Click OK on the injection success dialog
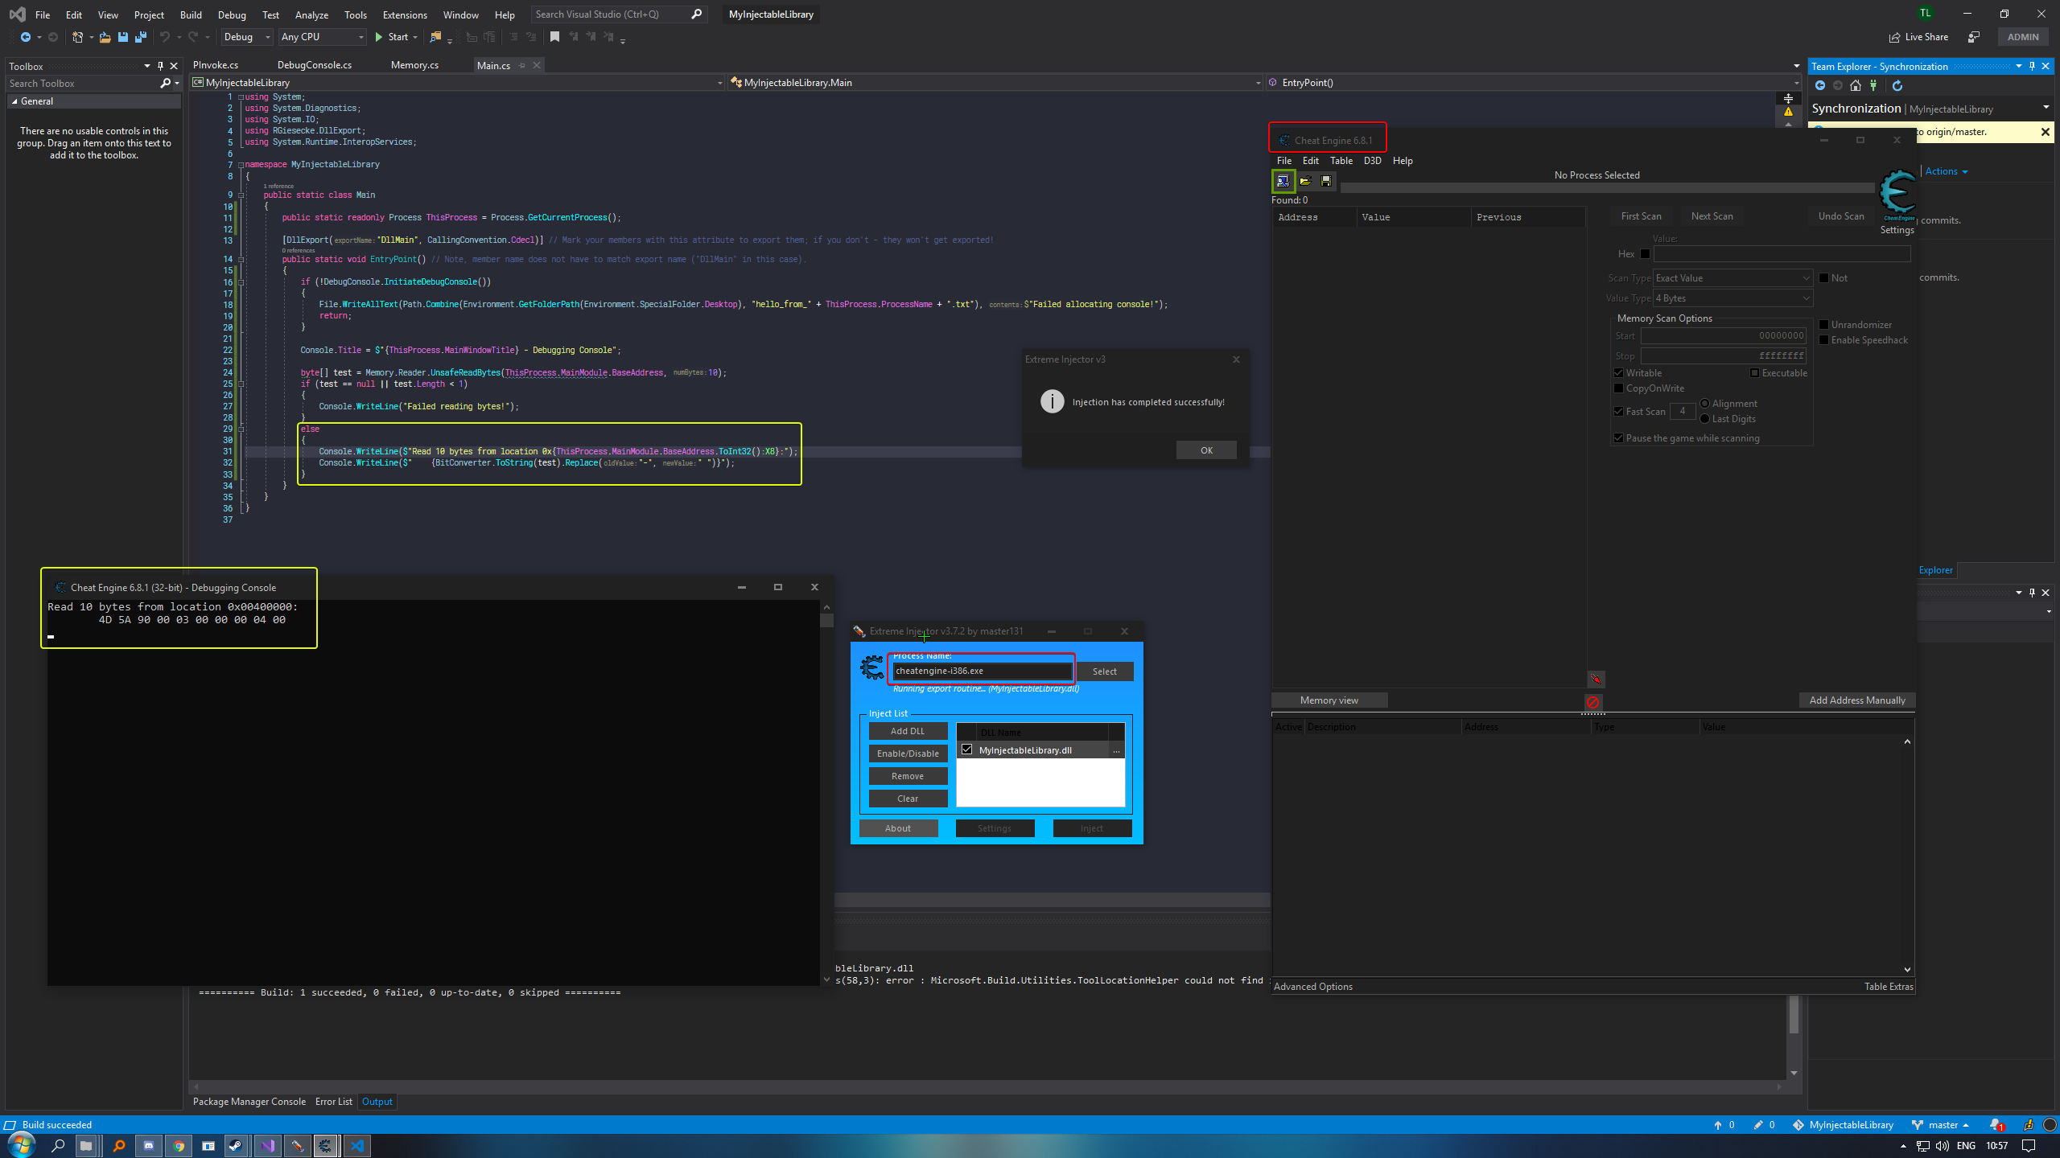The width and height of the screenshot is (2060, 1158). [x=1206, y=450]
